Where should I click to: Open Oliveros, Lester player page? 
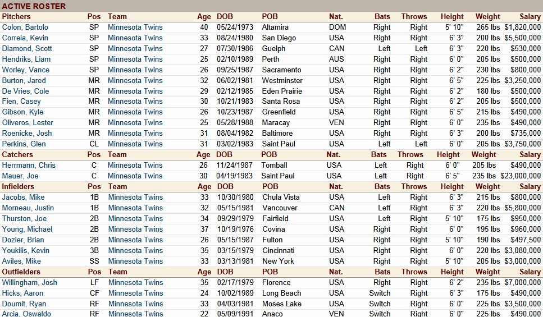28,123
